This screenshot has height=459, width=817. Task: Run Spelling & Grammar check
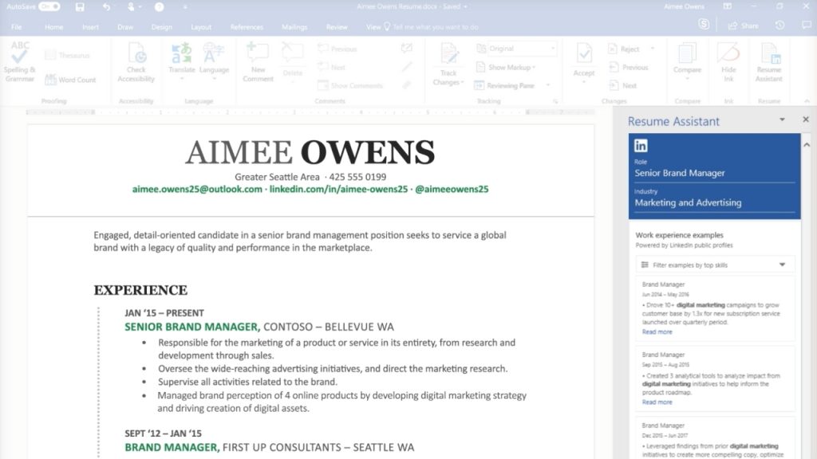click(19, 62)
